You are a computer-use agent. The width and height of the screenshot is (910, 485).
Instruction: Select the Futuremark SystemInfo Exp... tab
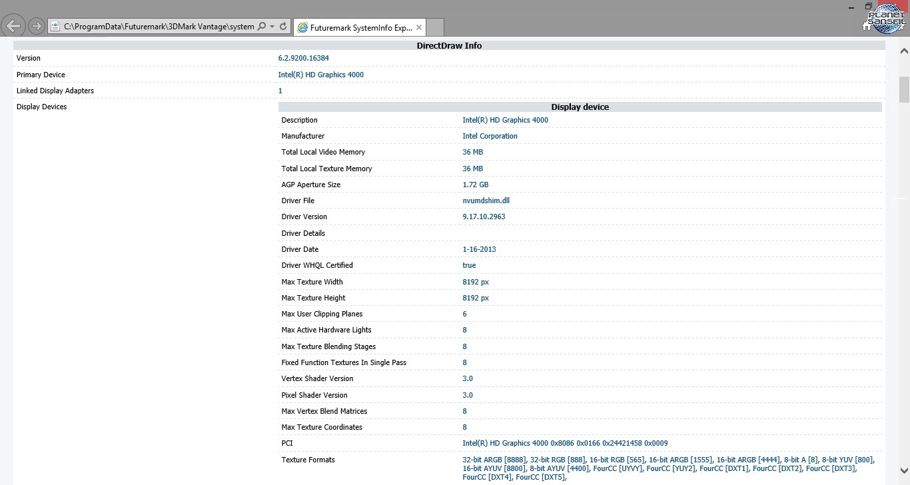click(x=359, y=27)
